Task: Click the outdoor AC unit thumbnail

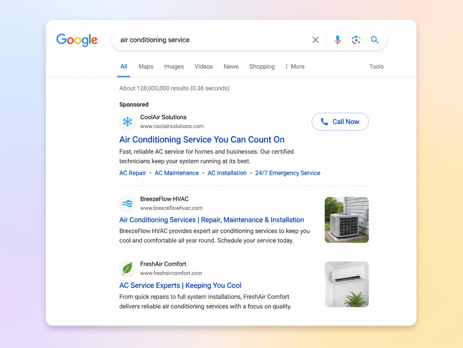Action: [347, 220]
